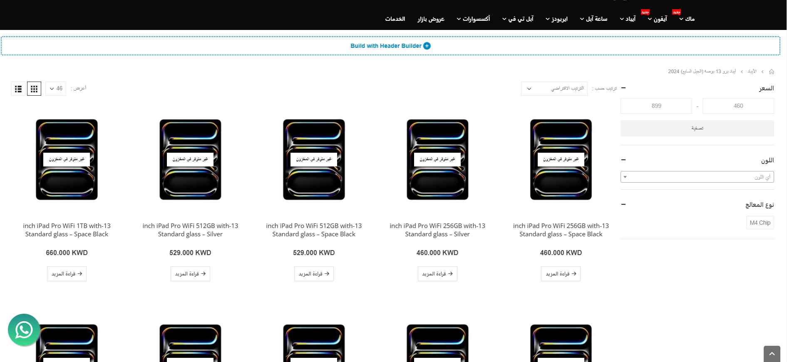
Task: Open the الخدمات menu item
Action: coord(395,19)
